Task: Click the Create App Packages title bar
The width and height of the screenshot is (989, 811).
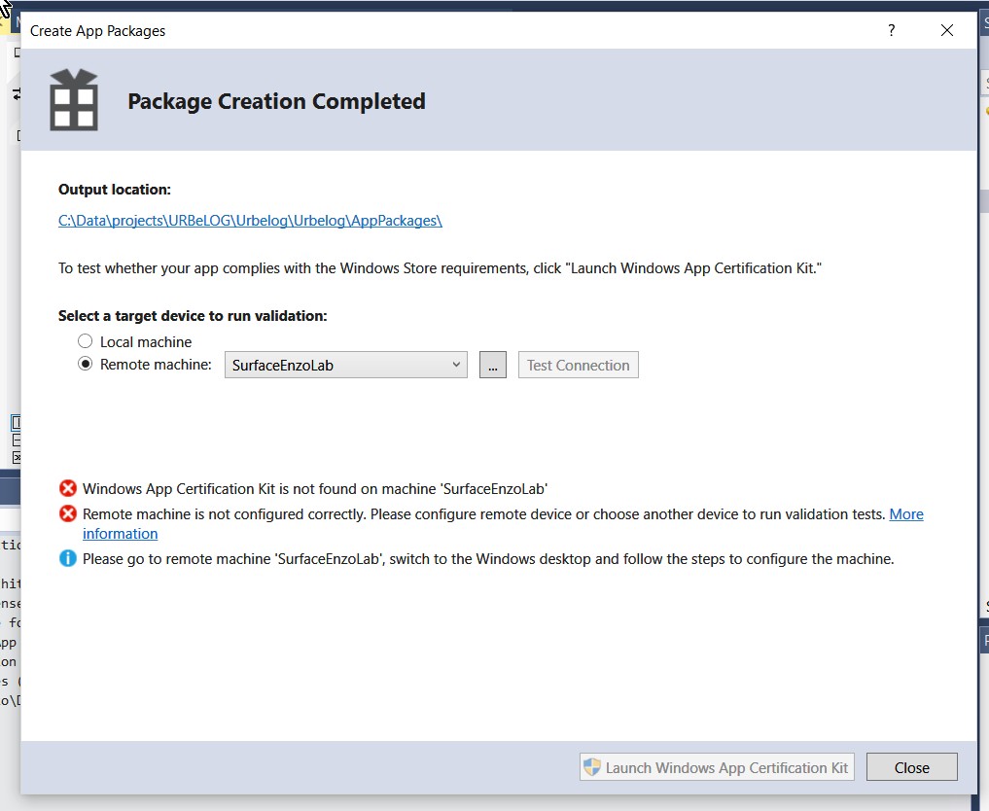Action: point(389,31)
